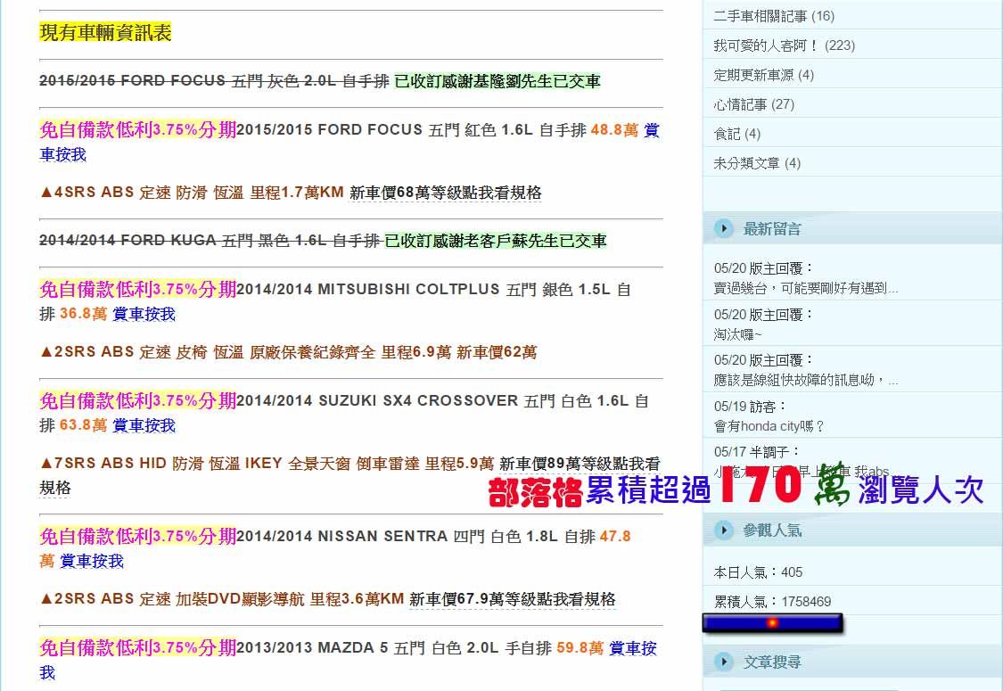Click the 63.8萬 price
This screenshot has width=1003, height=691.
point(83,425)
